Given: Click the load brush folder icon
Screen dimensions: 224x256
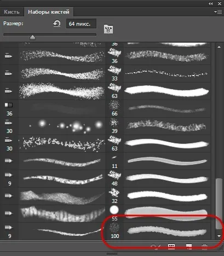Looking at the screenshot, I should (108, 29).
